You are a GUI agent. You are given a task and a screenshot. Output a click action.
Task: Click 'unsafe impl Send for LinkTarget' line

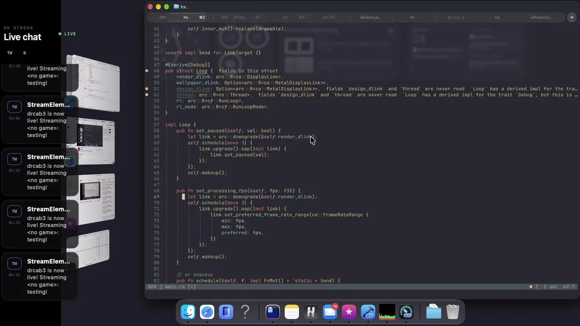213,53
